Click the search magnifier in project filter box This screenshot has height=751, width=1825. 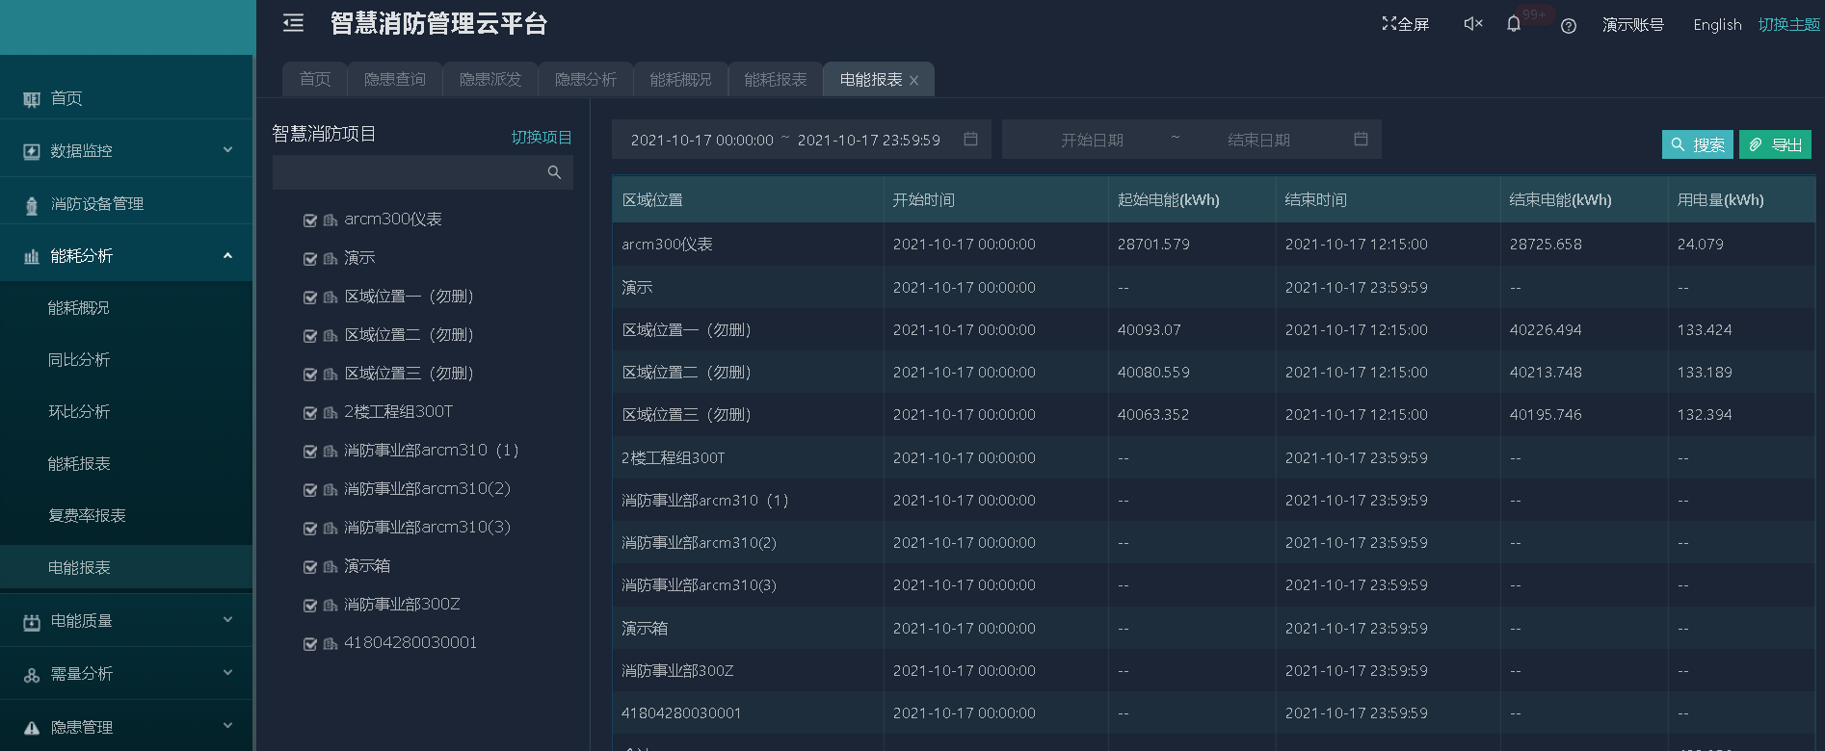click(554, 172)
